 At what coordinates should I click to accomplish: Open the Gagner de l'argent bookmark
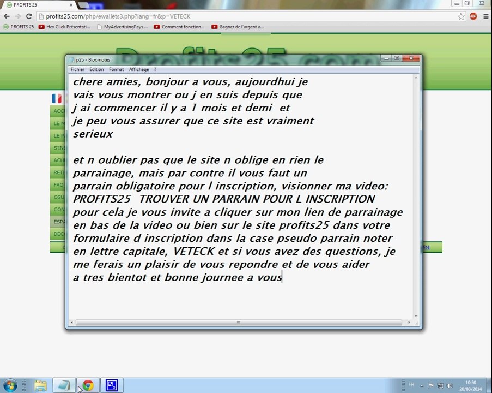(238, 27)
